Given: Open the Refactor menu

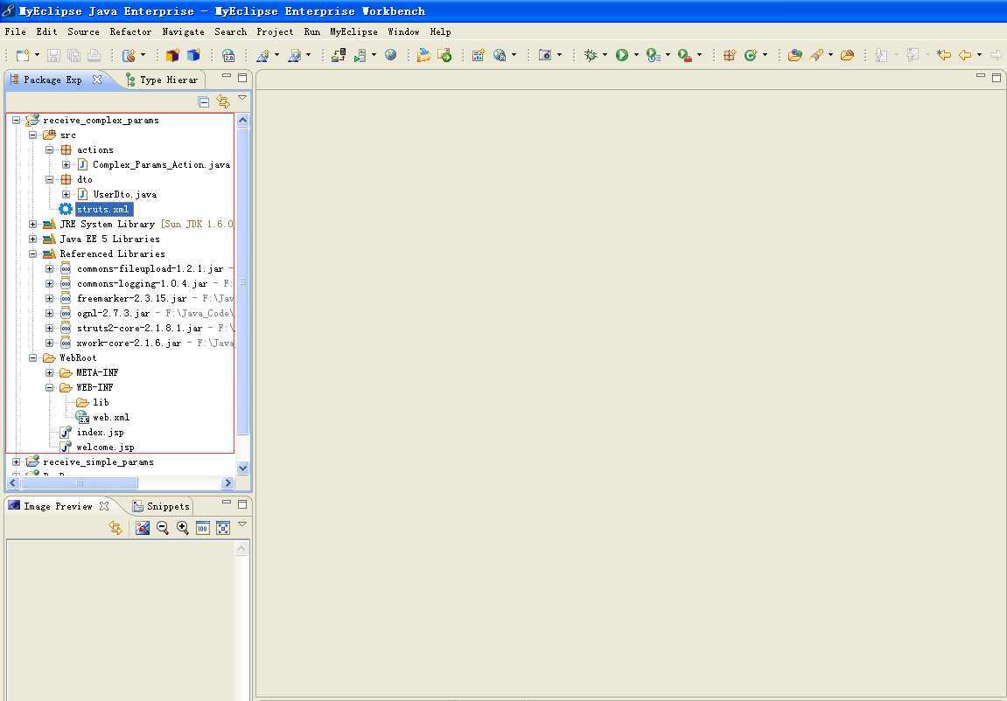Looking at the screenshot, I should tap(130, 31).
